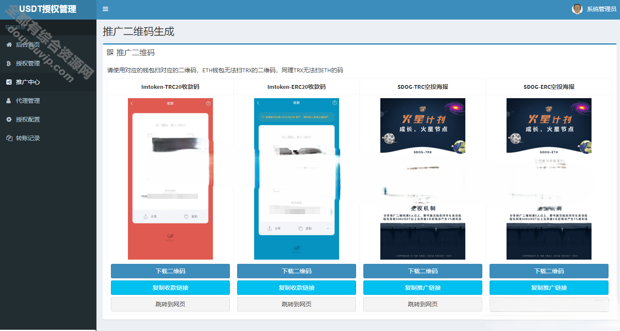The width and height of the screenshot is (620, 331).
Task: Click the copy icon in the ERC20 wallet image
Action: coord(300,228)
